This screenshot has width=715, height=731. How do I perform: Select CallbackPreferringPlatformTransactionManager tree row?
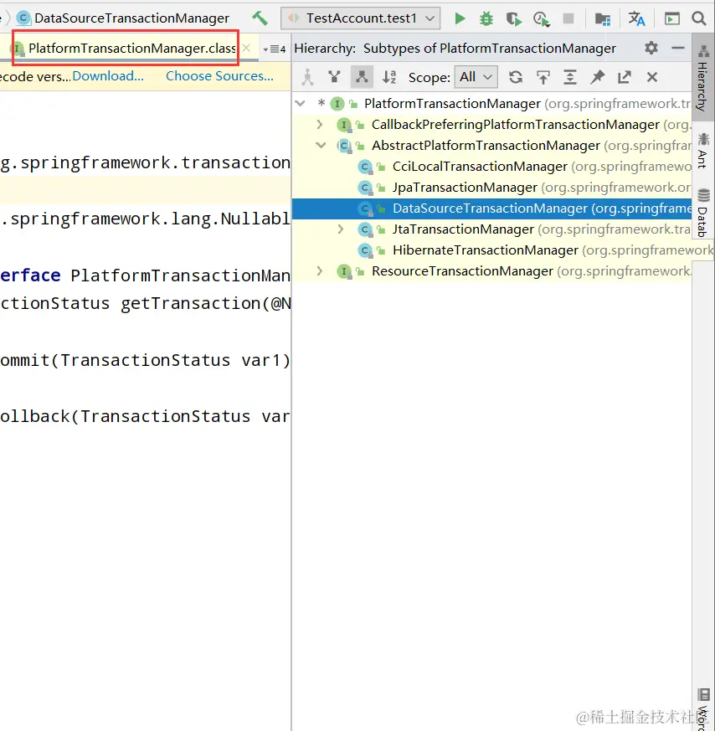tap(492, 125)
